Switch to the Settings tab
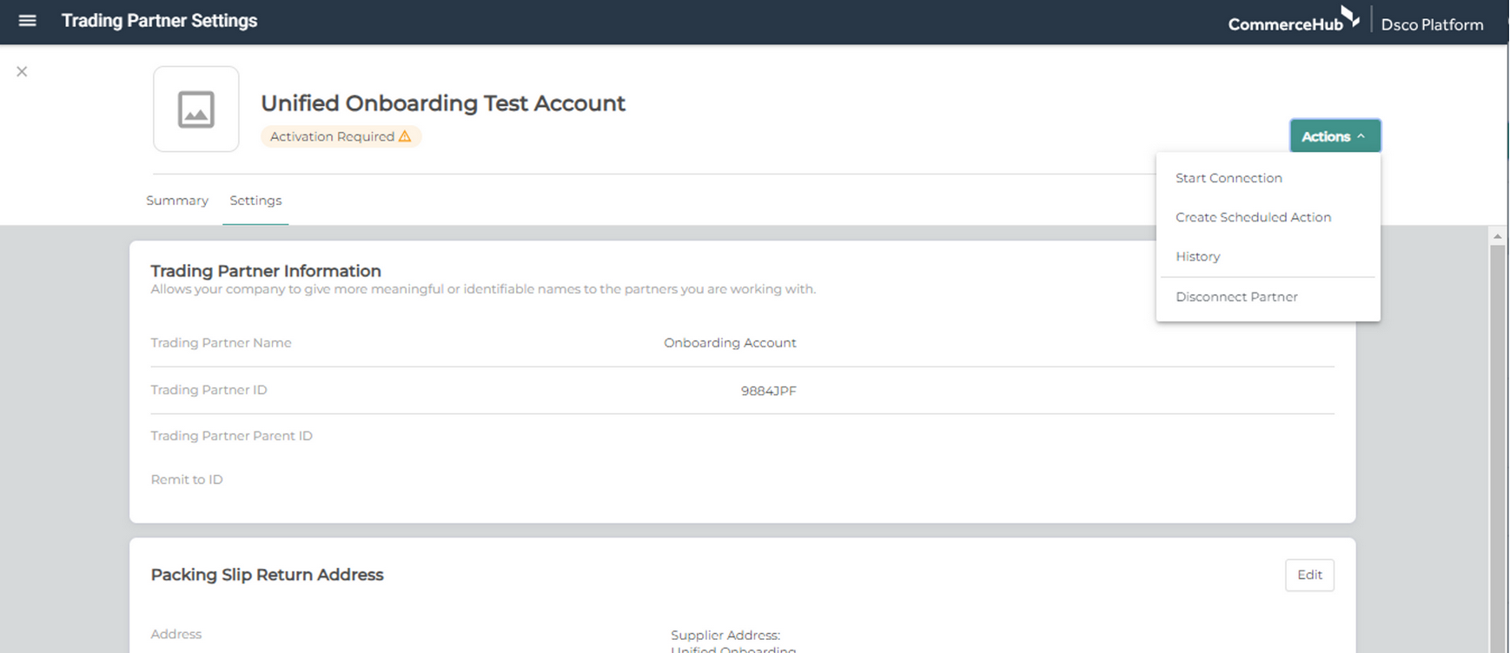 [x=255, y=201]
